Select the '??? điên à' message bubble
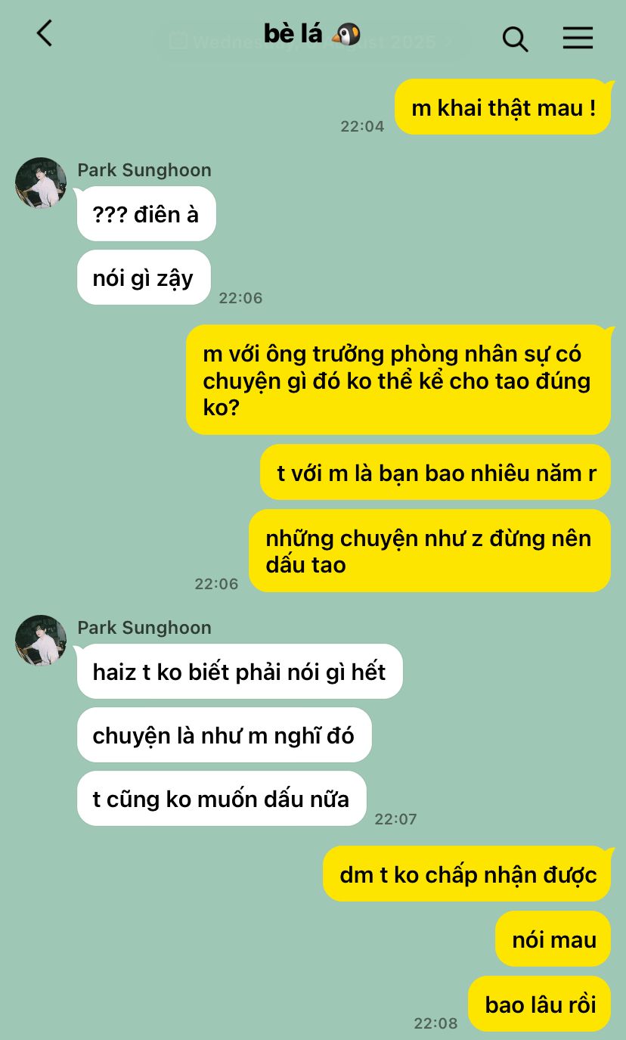 pos(146,214)
